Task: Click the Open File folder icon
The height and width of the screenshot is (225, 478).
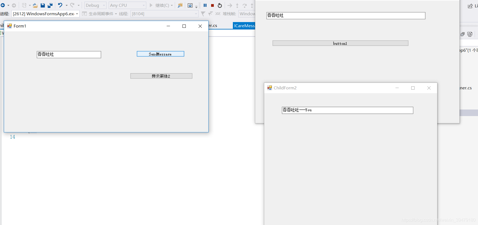Action: tap(35, 5)
